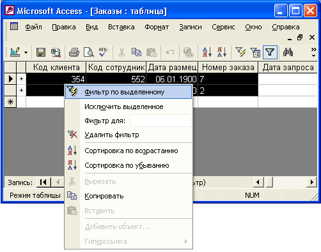Choose Исключить выделенное in context menu
Viewport: 321px width, 252px height.
pyautogui.click(x=129, y=107)
